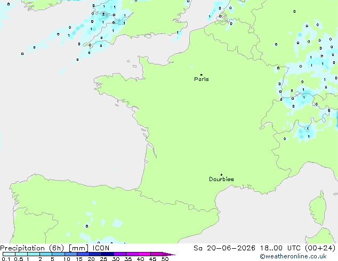This screenshot has width=338, height=261.
Task: Pick the 10–15 mm legend swatch
Action: [70, 254]
